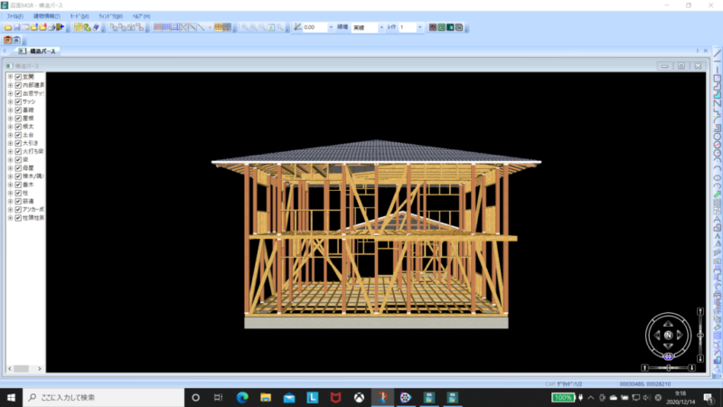Click the save floppy disk icon
Image resolution: width=723 pixels, height=407 pixels.
point(16,28)
